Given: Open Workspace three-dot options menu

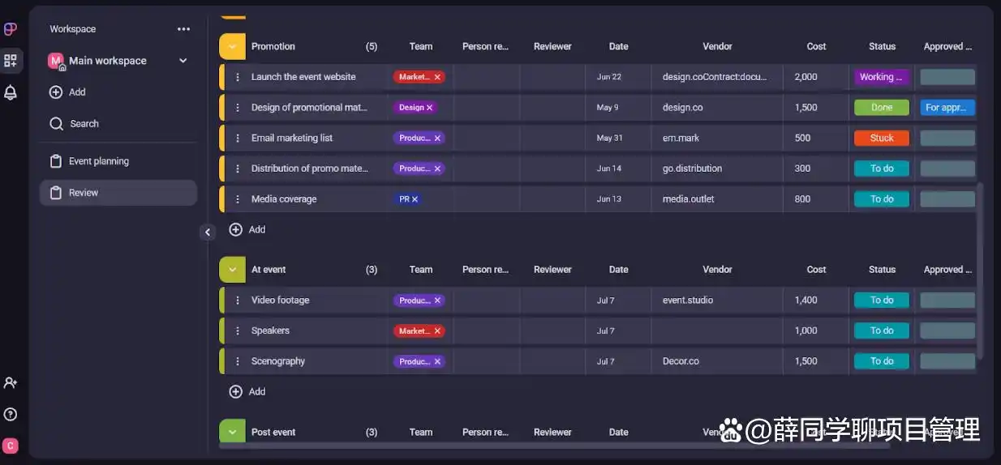Looking at the screenshot, I should 184,29.
